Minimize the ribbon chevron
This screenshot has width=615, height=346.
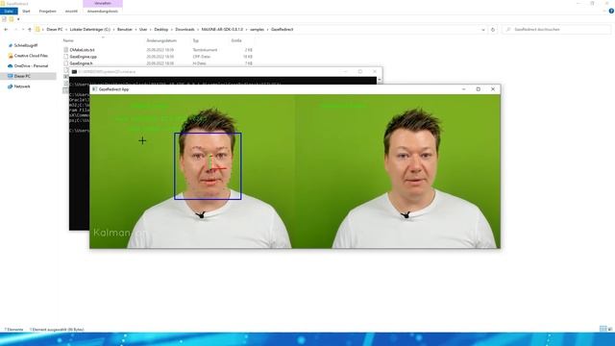[604, 11]
